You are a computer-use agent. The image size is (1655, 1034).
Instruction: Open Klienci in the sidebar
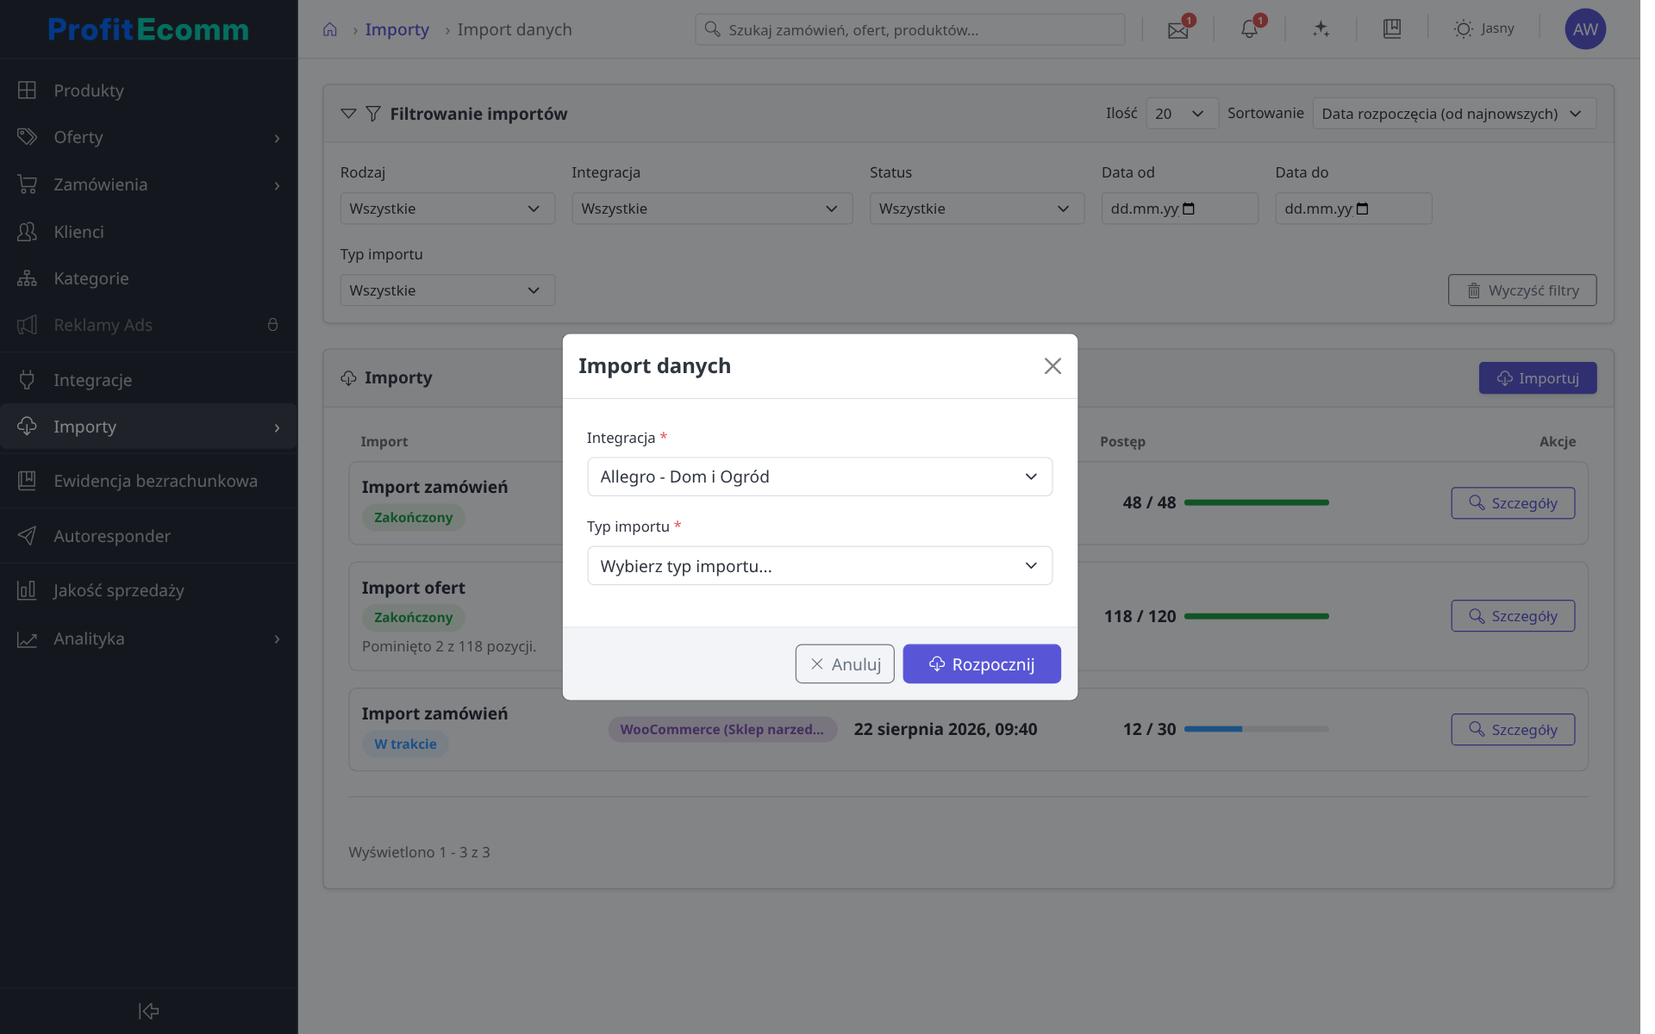pos(148,232)
